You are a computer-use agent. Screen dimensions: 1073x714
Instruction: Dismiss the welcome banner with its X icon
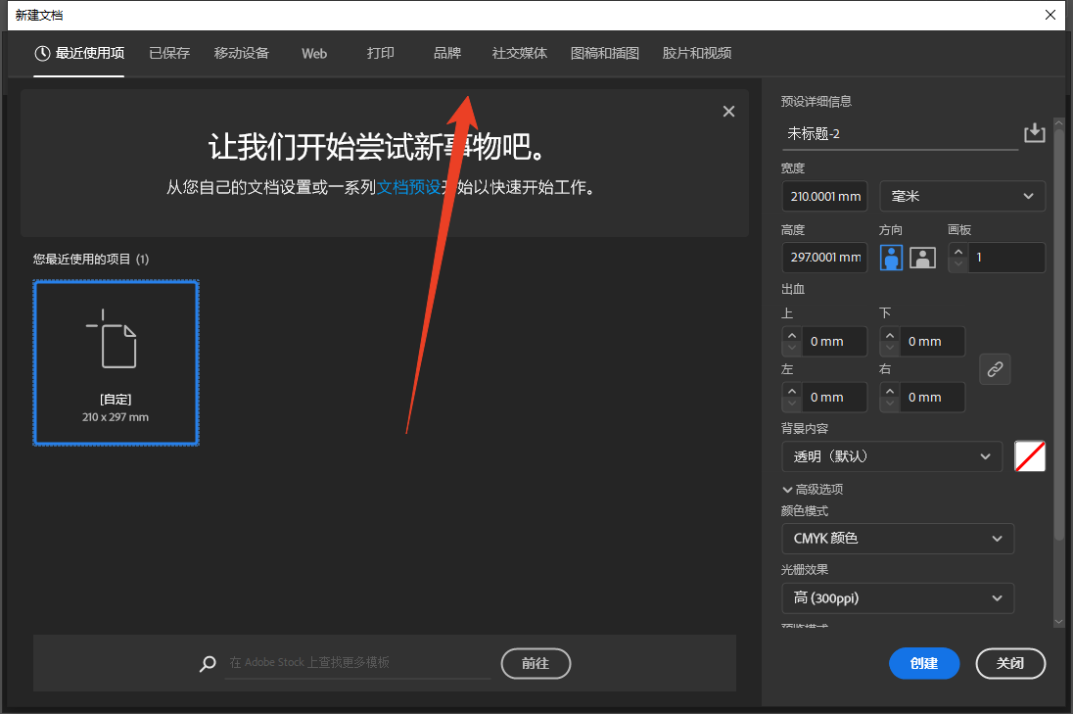point(728,111)
